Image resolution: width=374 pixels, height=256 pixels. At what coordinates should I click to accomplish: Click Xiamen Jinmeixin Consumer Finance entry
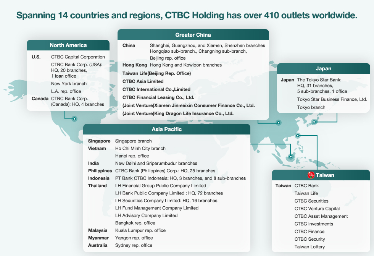click(x=189, y=105)
